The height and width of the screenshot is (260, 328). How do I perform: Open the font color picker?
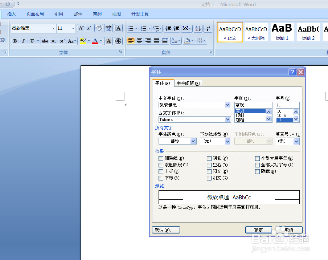pyautogui.click(x=100, y=41)
